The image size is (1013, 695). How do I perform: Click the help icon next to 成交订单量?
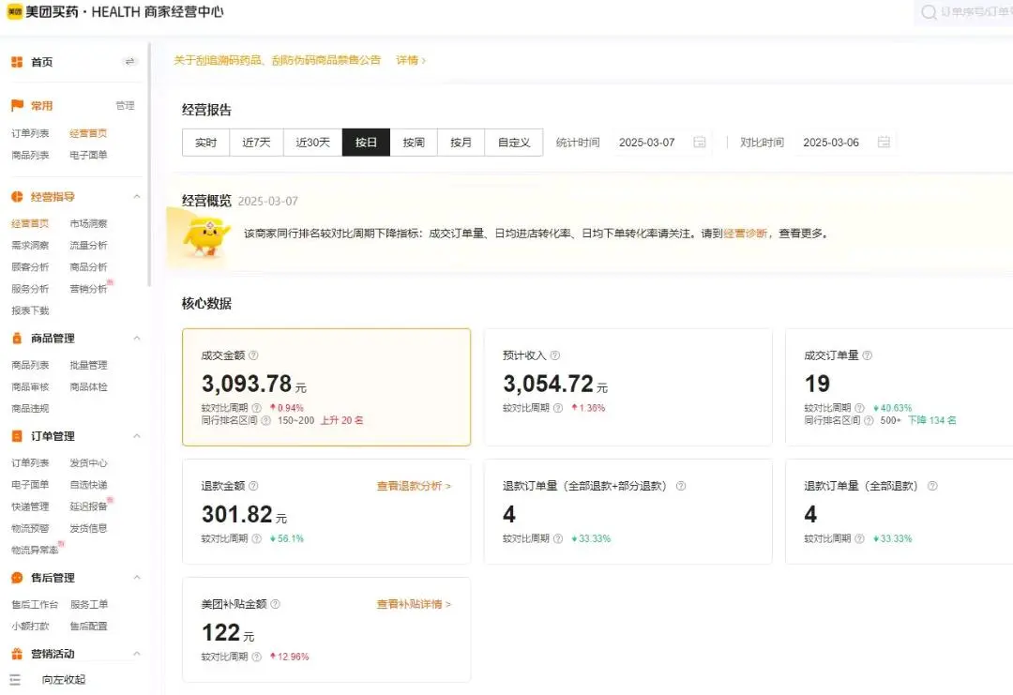(x=867, y=355)
